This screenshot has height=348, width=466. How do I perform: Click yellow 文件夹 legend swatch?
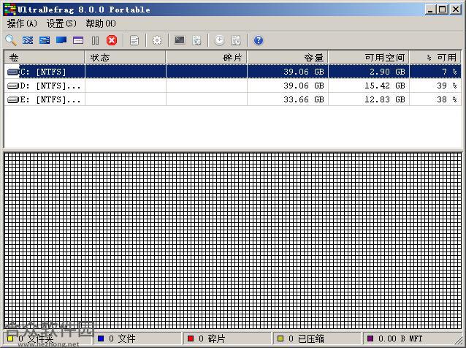click(10, 338)
